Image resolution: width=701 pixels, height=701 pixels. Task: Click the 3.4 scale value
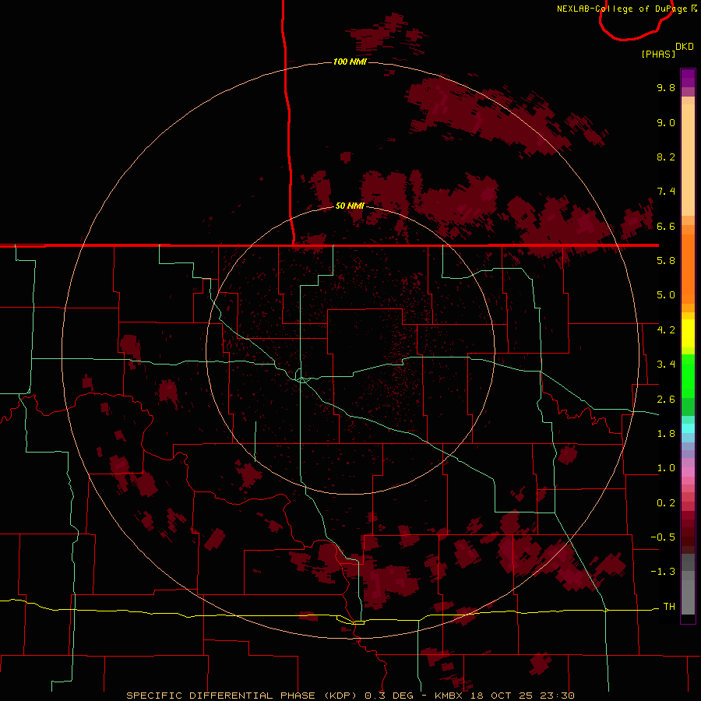666,365
